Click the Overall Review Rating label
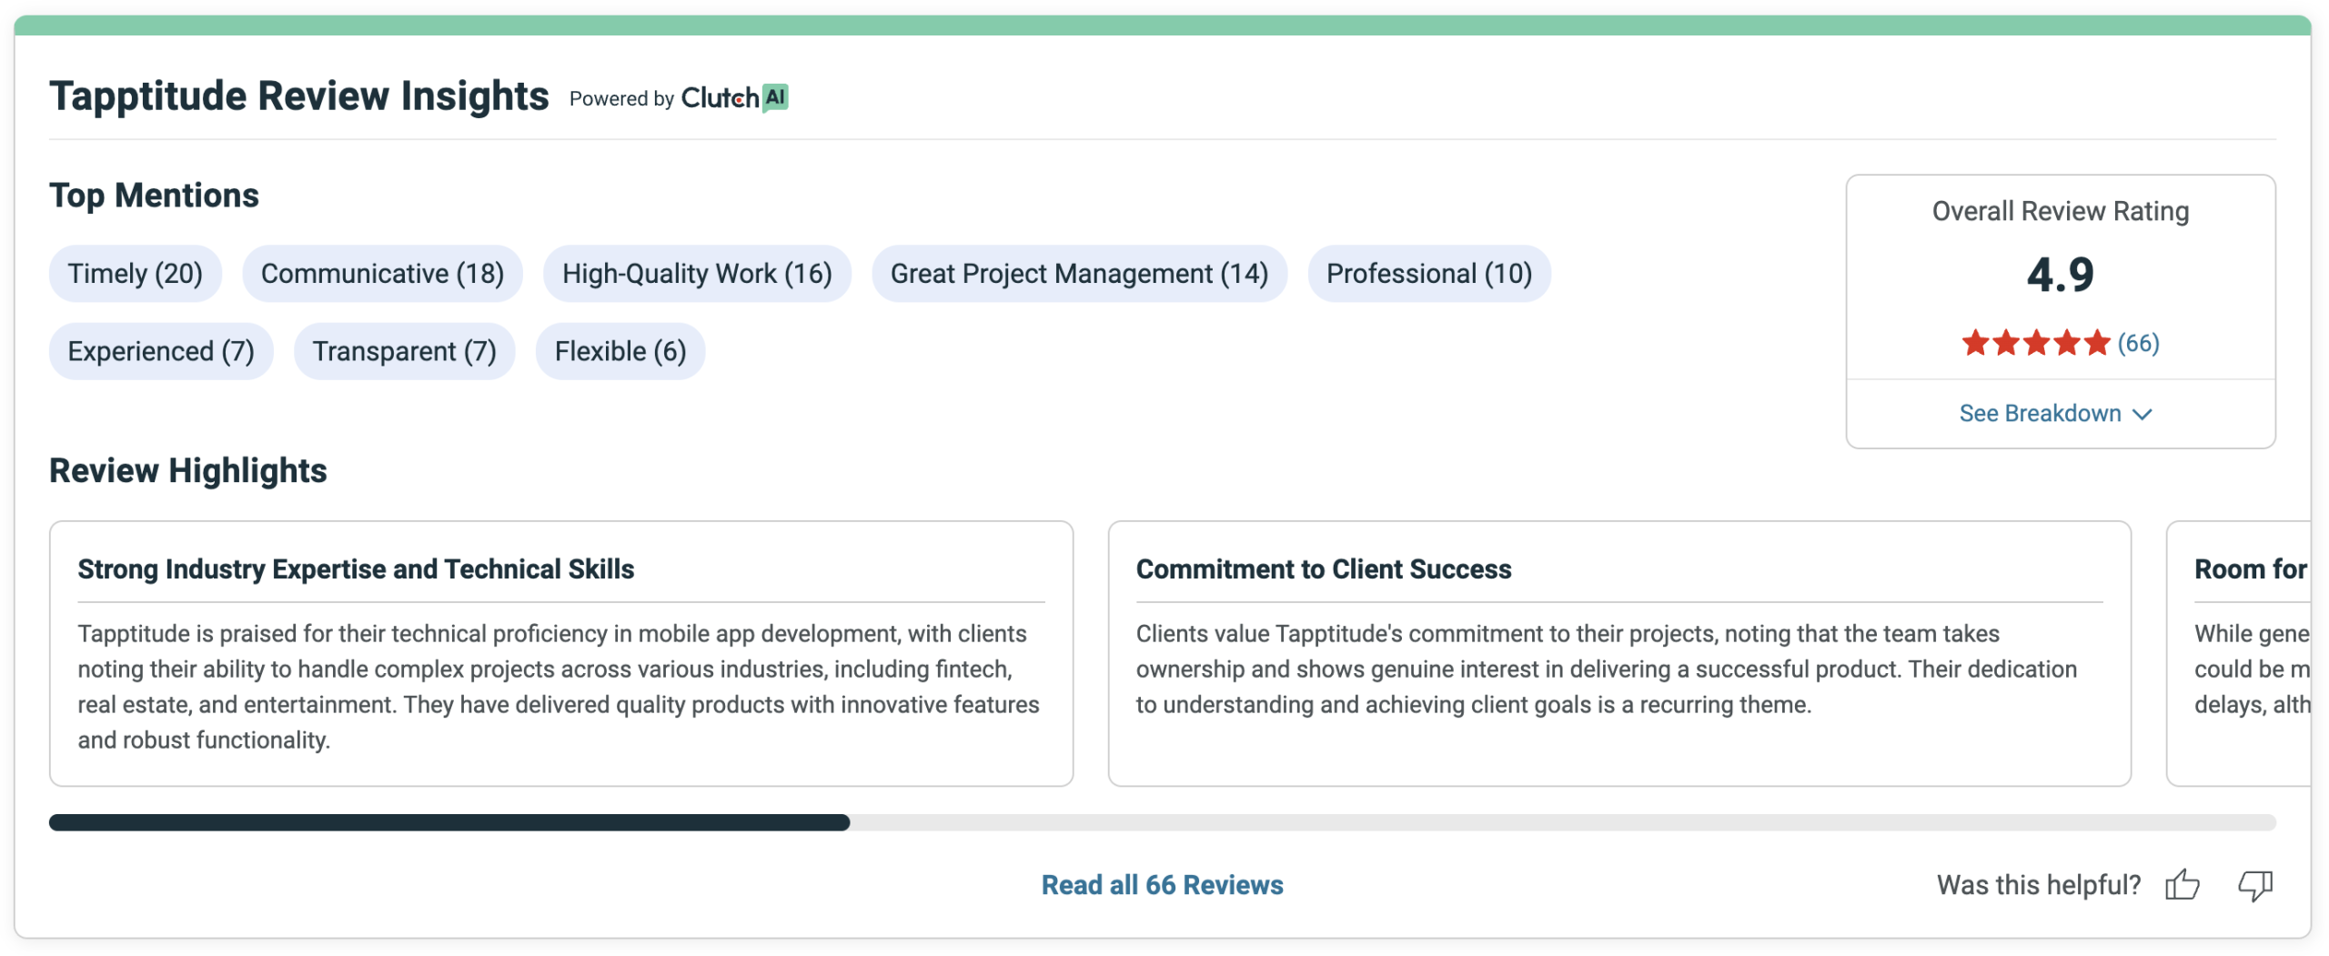The image size is (2329, 956). 2061,211
